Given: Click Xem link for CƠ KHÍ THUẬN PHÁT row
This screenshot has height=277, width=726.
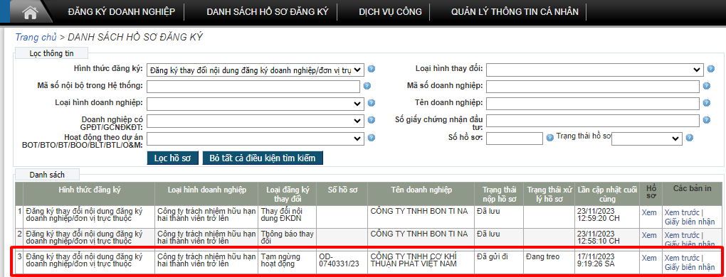Looking at the screenshot, I should (649, 258).
